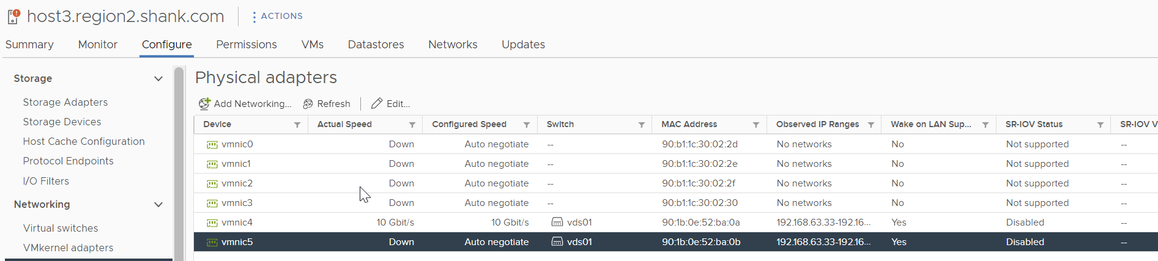1158x261 pixels.
Task: Click the vds01 switch icon in vmnic4 row
Action: 557,222
